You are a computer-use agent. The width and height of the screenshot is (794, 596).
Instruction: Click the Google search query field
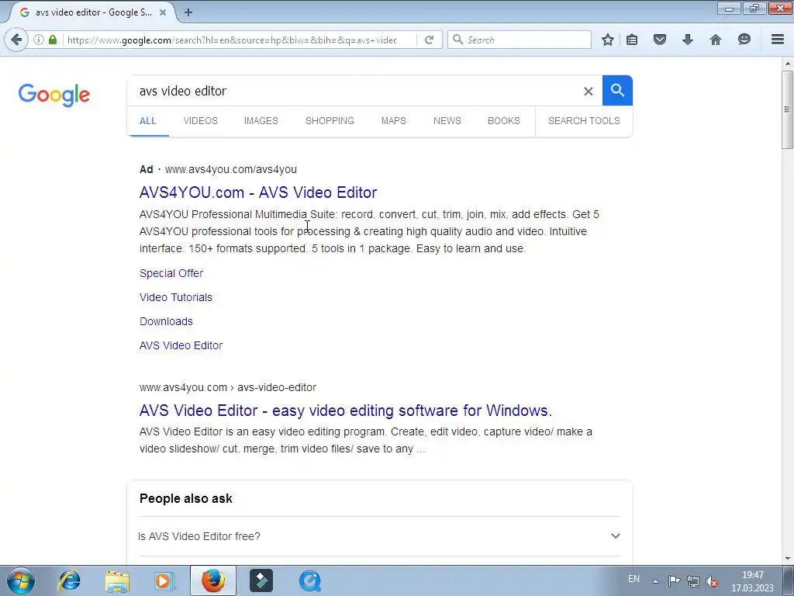click(x=354, y=91)
